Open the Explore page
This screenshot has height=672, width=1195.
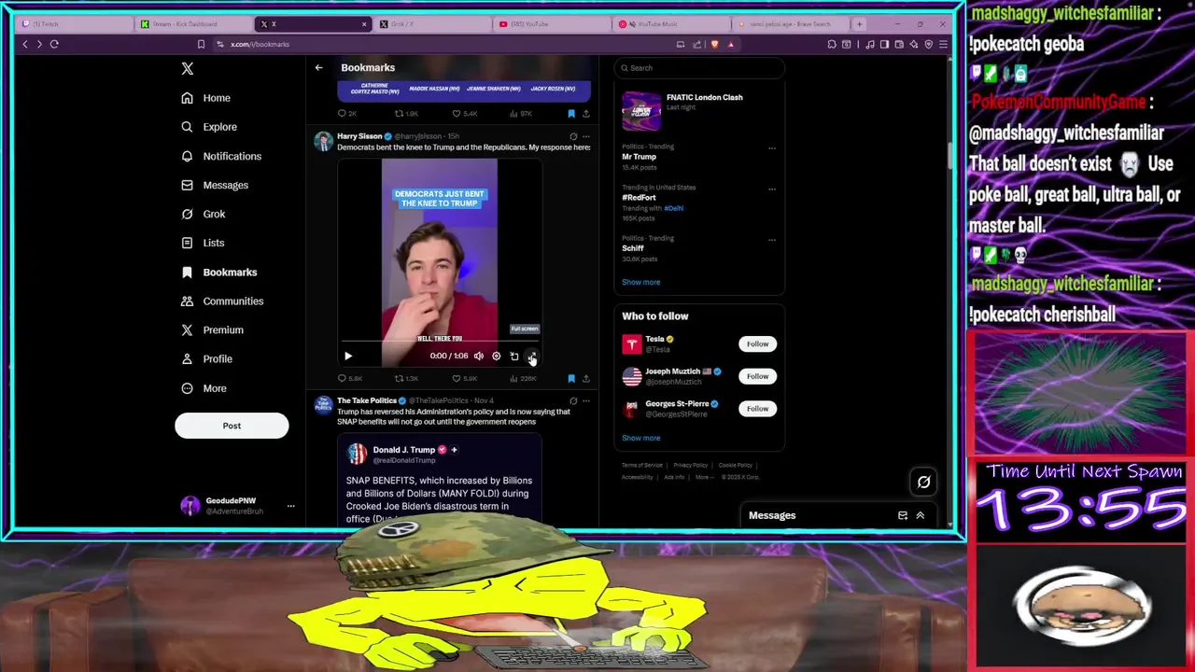click(x=209, y=127)
